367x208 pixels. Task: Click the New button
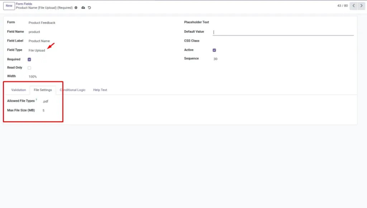9,6
